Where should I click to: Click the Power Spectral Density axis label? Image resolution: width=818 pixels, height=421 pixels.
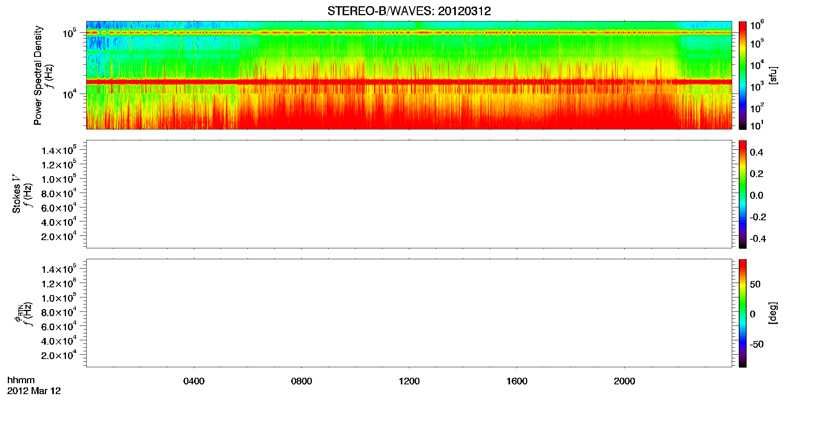pos(38,75)
